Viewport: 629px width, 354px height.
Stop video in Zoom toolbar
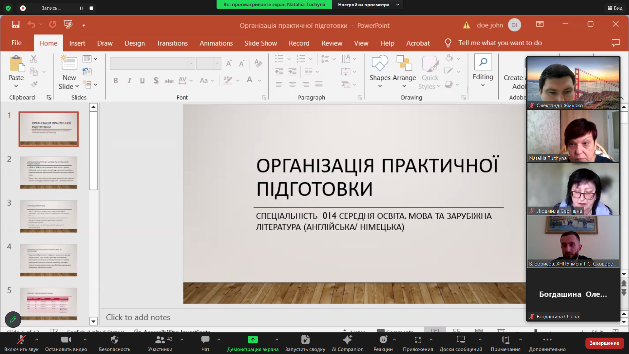66,343
